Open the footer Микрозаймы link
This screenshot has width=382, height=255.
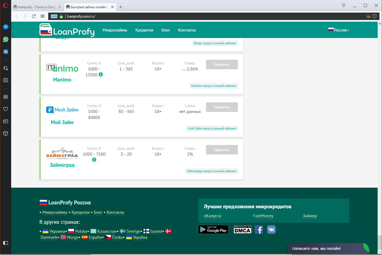click(x=55, y=212)
